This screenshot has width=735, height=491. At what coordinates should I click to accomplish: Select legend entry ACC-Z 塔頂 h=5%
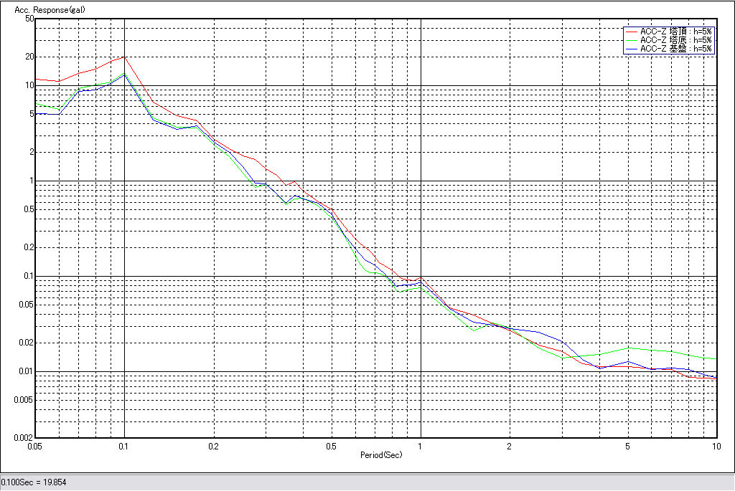point(675,32)
